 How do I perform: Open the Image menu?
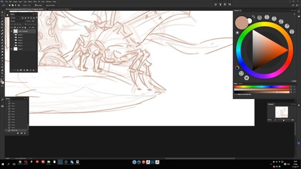click(x=15, y=1)
